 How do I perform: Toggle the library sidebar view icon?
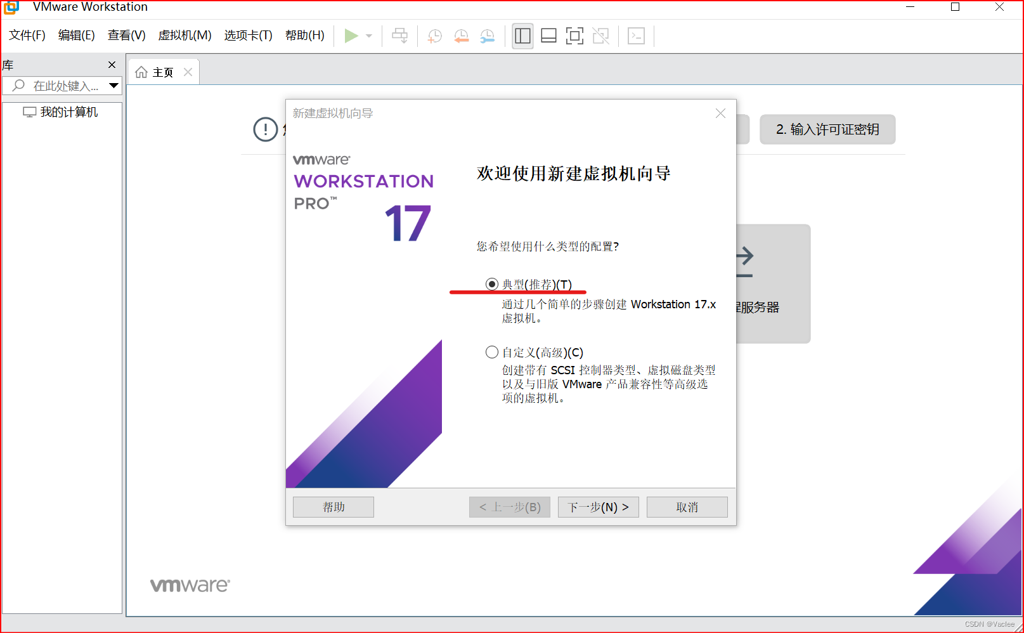pos(522,36)
